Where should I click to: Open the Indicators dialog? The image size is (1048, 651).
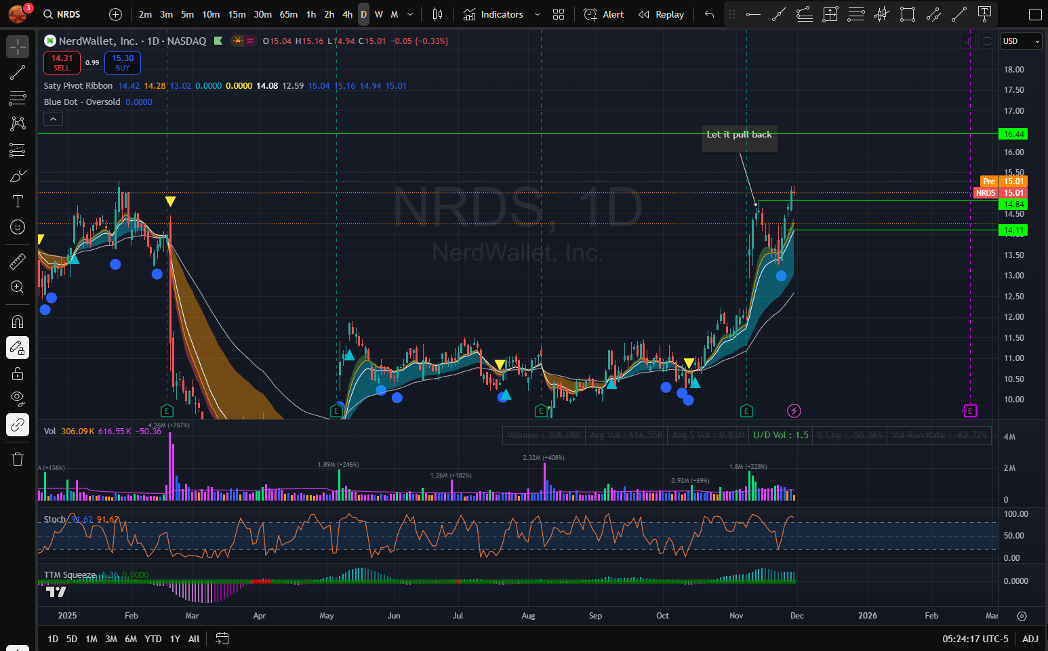tap(493, 14)
